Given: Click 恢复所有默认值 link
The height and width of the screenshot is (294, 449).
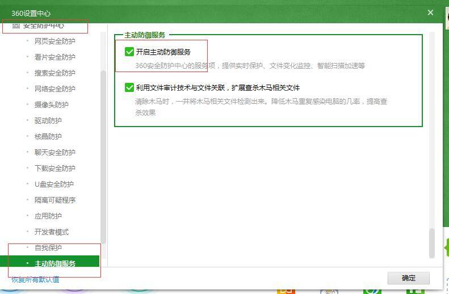Looking at the screenshot, I should coord(35,280).
